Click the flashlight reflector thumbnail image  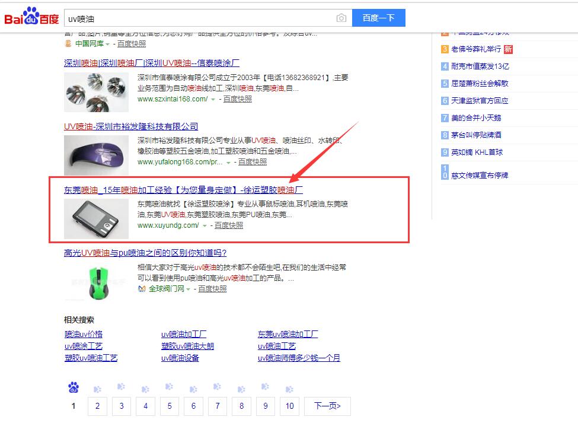click(x=96, y=92)
